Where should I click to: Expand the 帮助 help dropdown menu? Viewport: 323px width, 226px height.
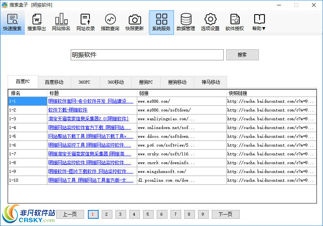tap(259, 23)
